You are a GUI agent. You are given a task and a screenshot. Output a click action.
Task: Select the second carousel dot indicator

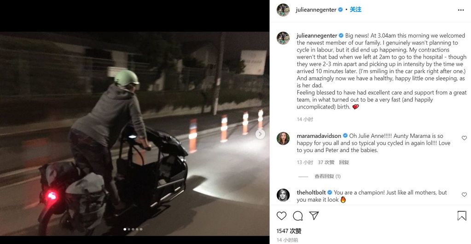click(x=129, y=229)
